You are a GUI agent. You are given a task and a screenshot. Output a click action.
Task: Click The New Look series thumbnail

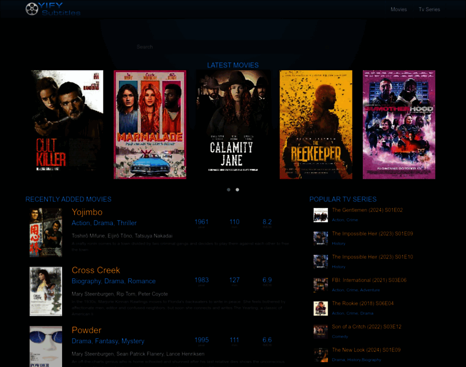(321, 355)
